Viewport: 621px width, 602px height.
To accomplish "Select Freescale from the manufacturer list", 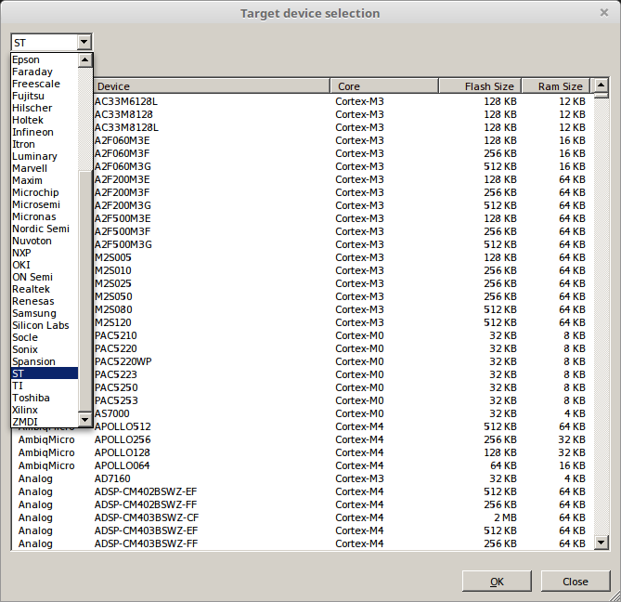I will click(36, 85).
